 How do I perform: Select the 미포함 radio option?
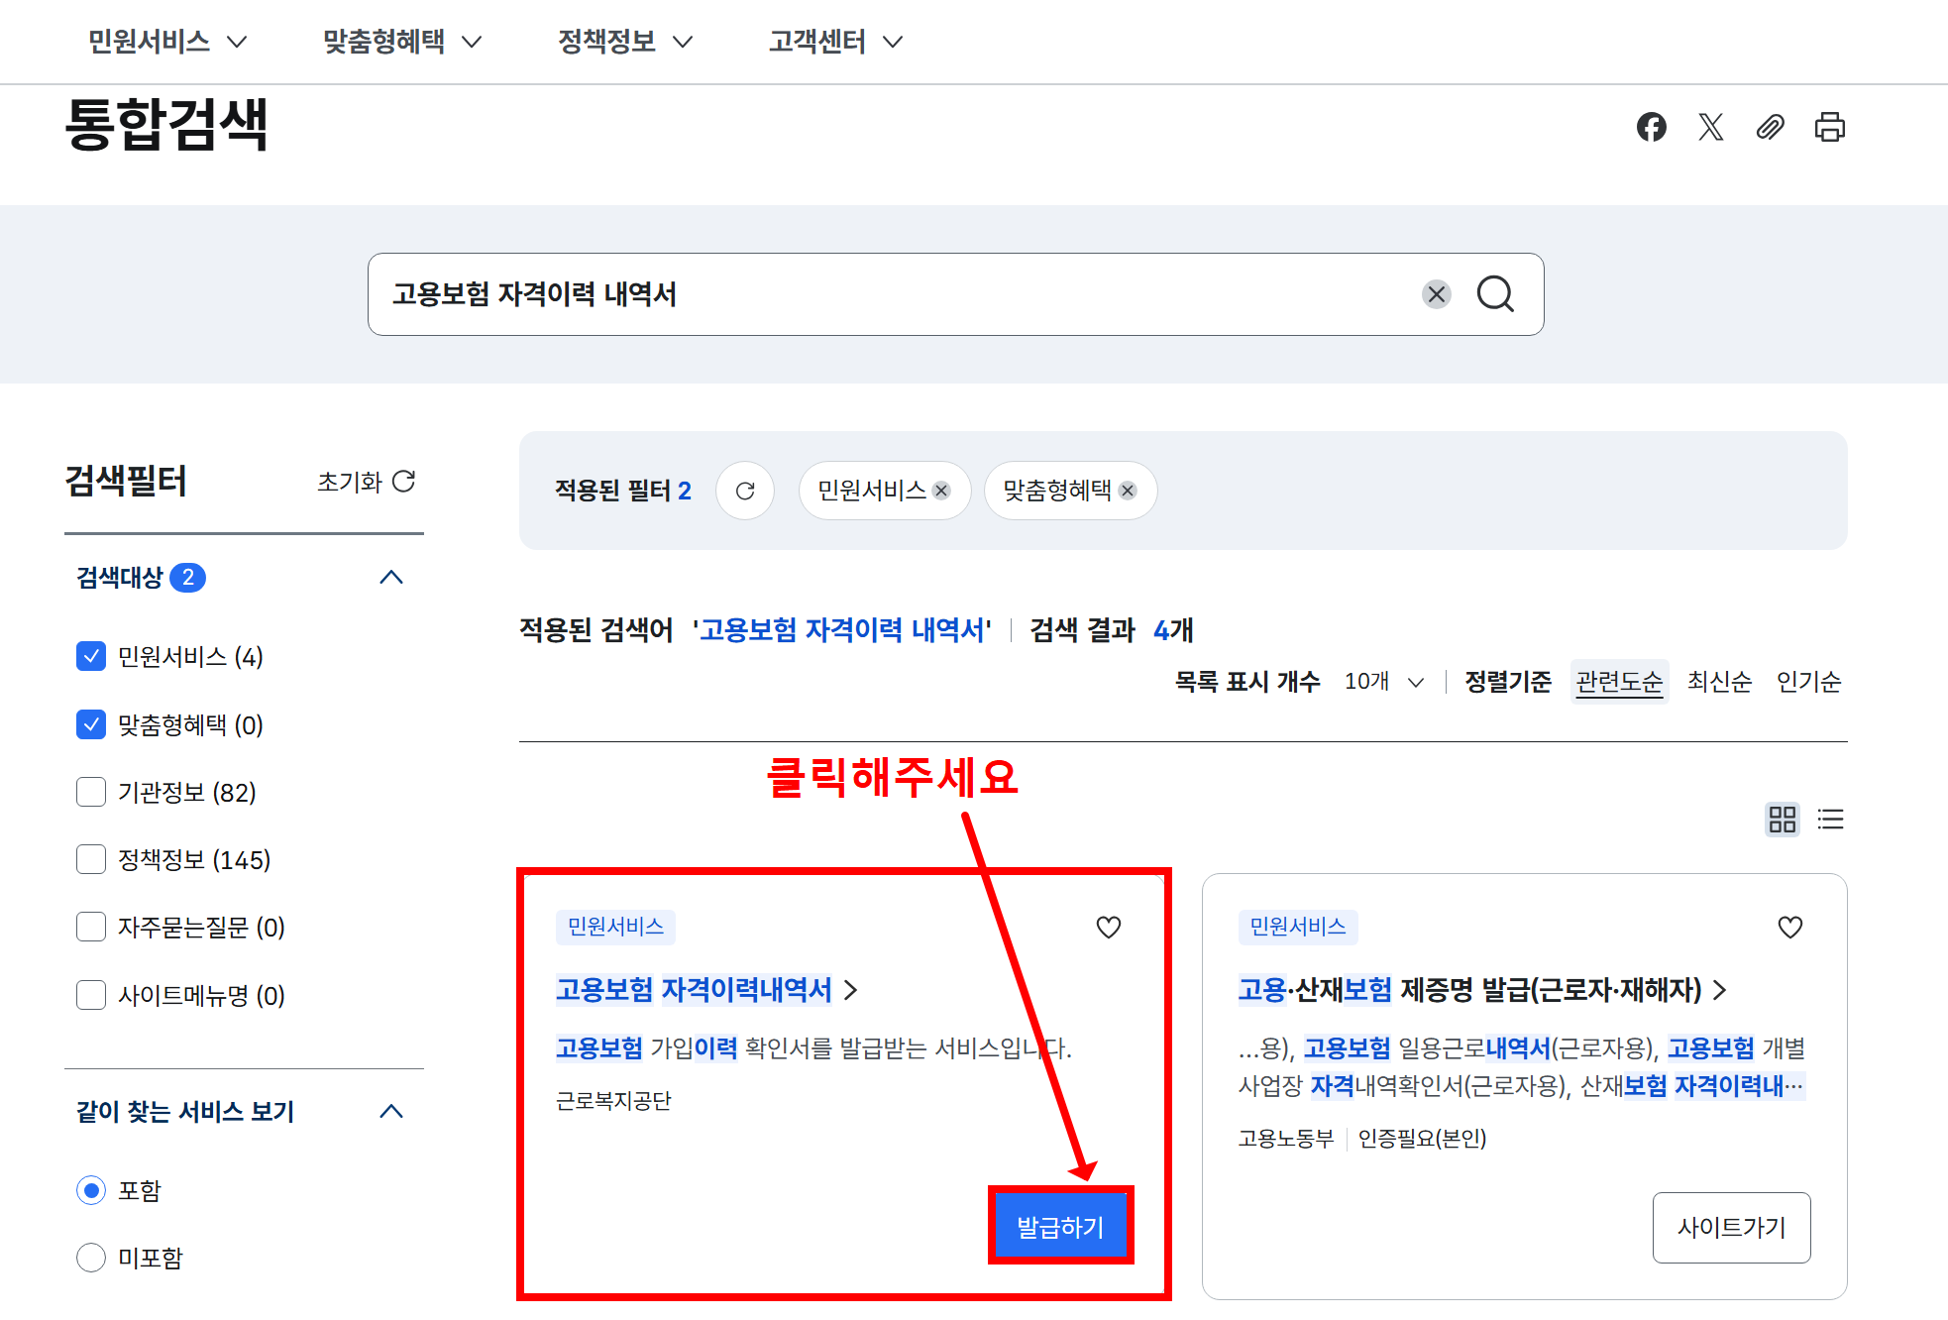point(91,1258)
